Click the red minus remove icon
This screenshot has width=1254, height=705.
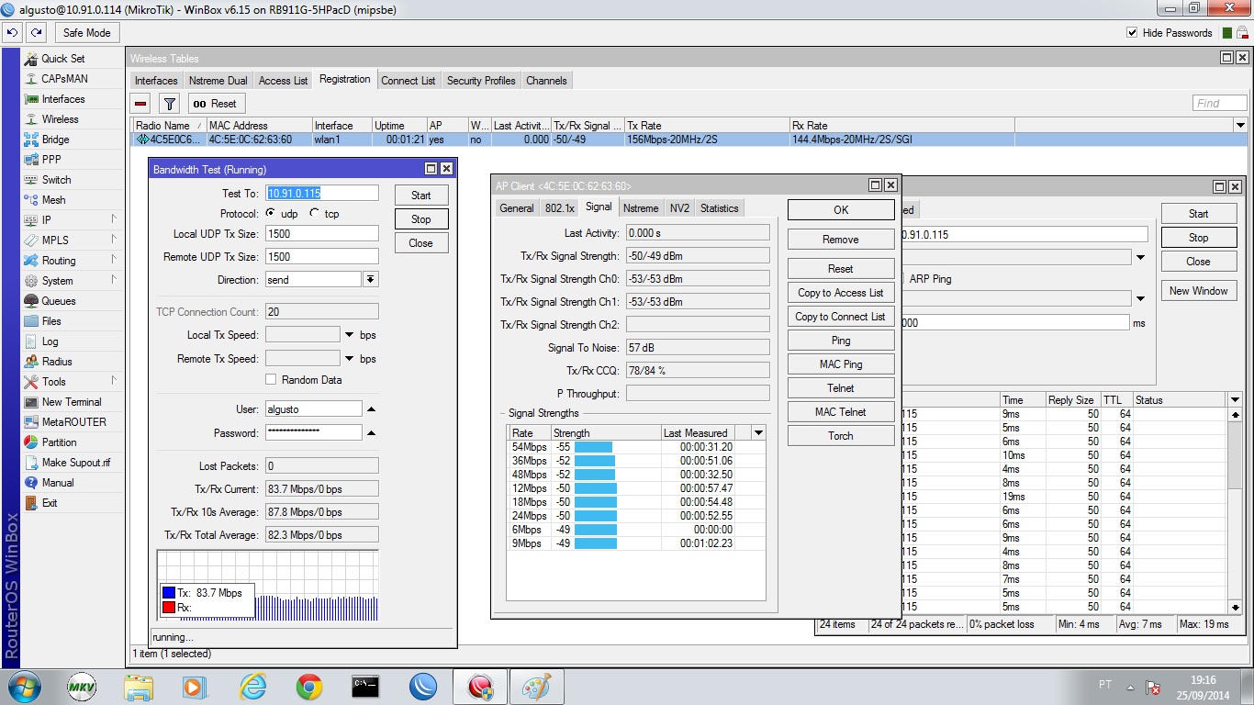pos(140,104)
